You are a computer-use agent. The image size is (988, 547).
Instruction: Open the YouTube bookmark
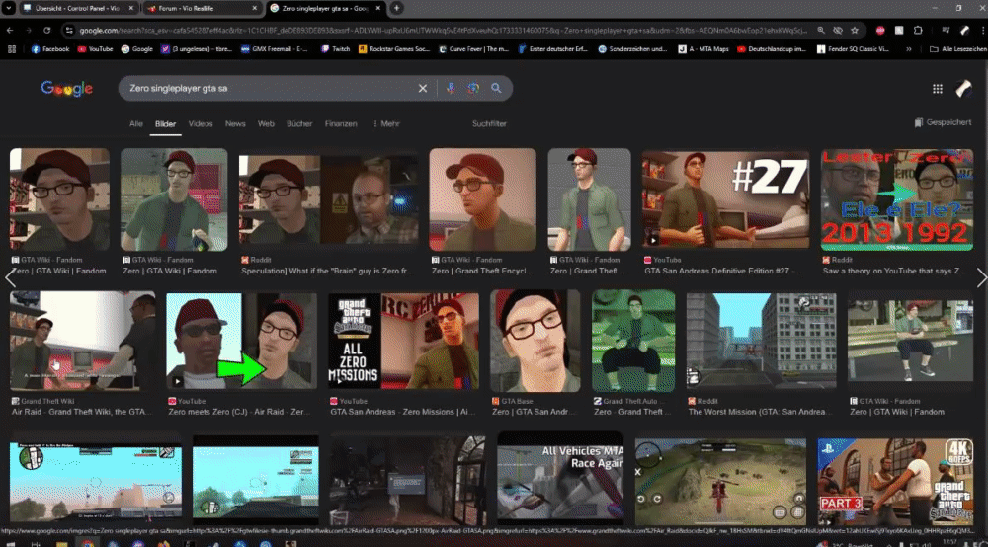click(95, 49)
